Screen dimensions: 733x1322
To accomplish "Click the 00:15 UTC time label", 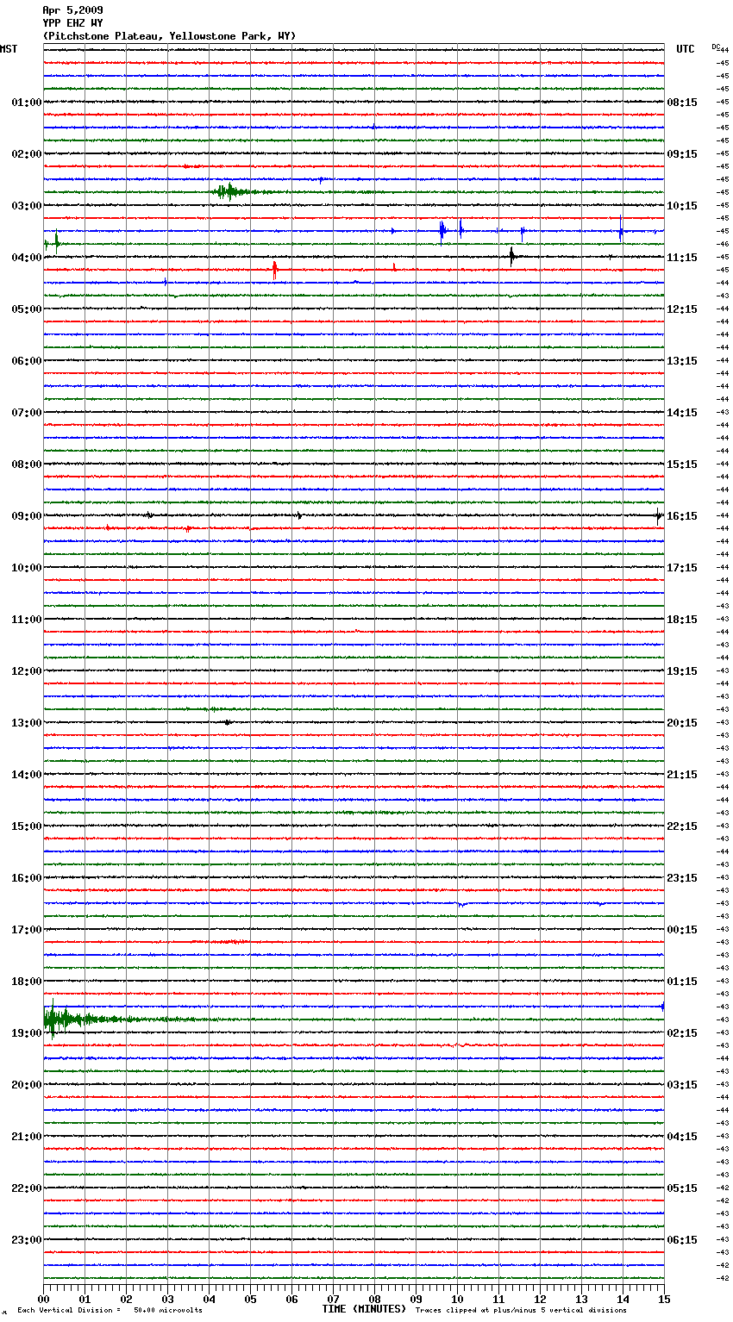I will (x=682, y=930).
